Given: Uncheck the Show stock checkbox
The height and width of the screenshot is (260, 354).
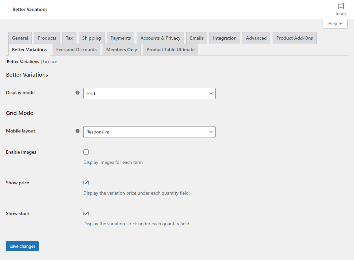Looking at the screenshot, I should click(86, 213).
